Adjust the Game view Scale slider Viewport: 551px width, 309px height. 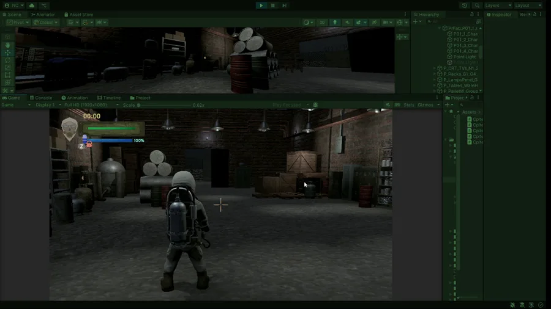tap(163, 105)
